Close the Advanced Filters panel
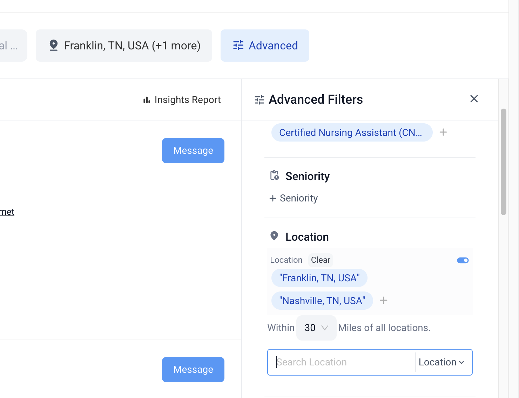 click(474, 99)
